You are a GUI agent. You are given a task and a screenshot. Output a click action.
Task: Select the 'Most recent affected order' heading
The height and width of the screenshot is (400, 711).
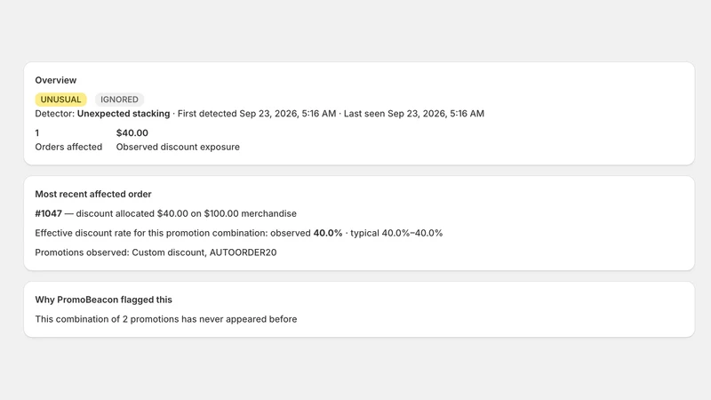pos(93,194)
